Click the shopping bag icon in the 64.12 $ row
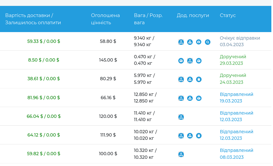The width and height of the screenshot is (273, 166). (199, 136)
